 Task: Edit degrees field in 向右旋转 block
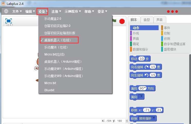153,67
